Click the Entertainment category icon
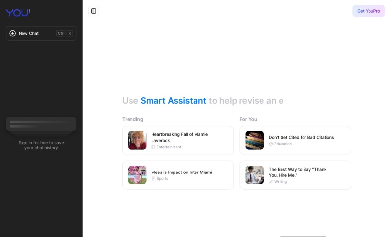Screen dimensions: 391x237 point(153,147)
